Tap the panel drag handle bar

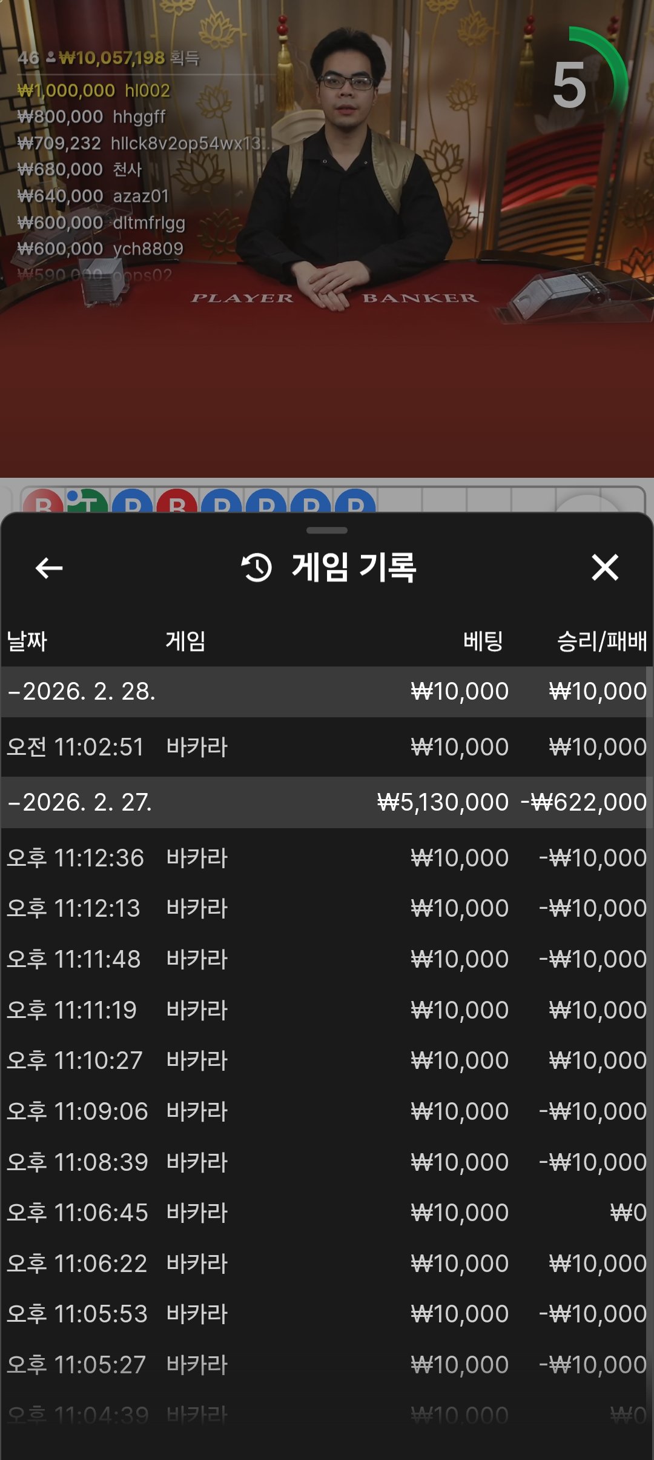pos(327,531)
